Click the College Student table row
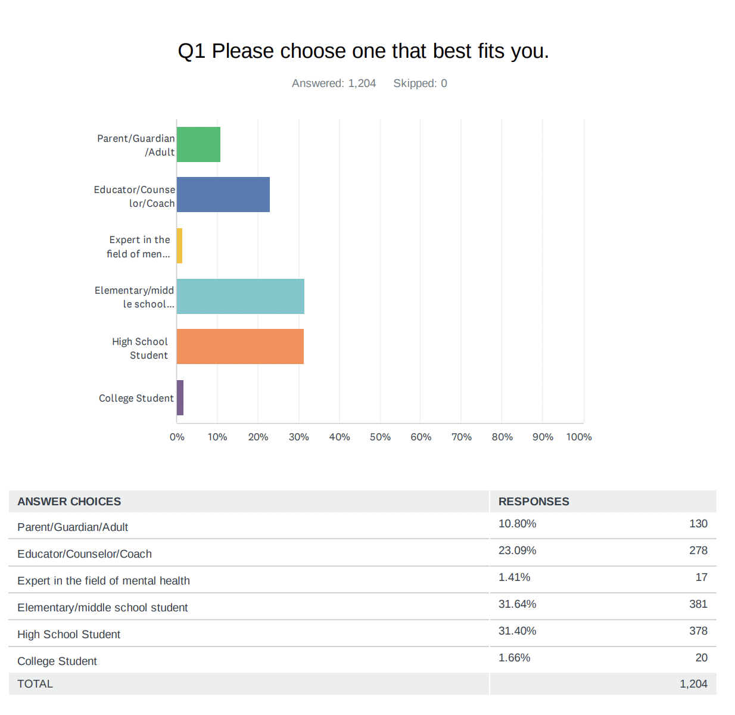This screenshot has width=735, height=715. 363,660
